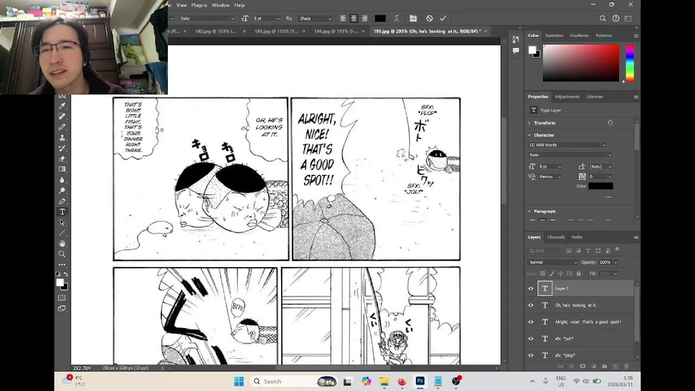Click the Delete layer trash icon
This screenshot has width=695, height=391.
[626, 367]
